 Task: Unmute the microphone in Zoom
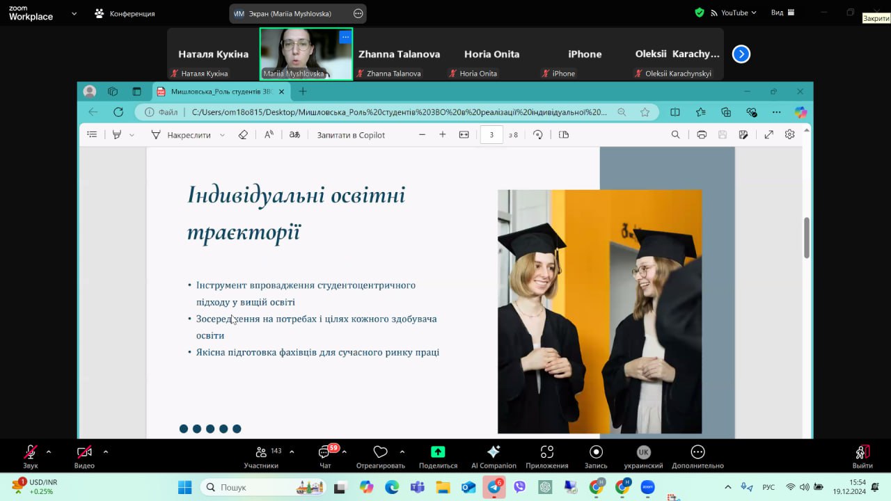pyautogui.click(x=31, y=453)
